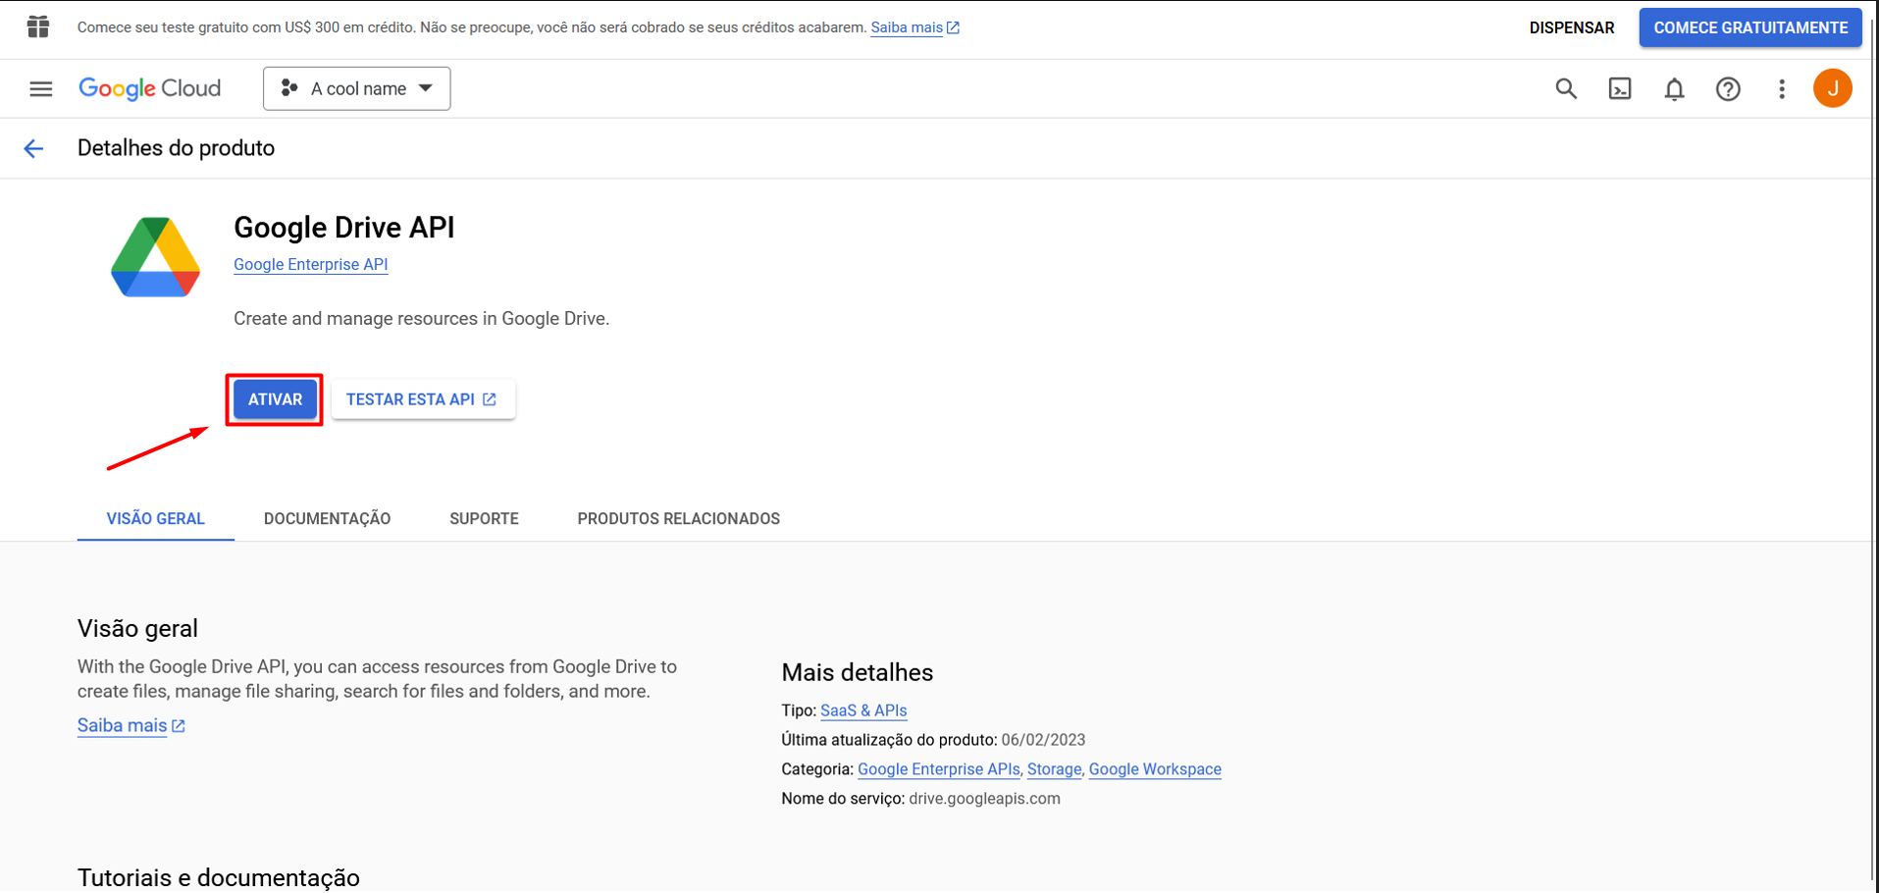Screen dimensions: 1879x893
Task: Click the Google Drive product logo
Action: [x=155, y=257]
